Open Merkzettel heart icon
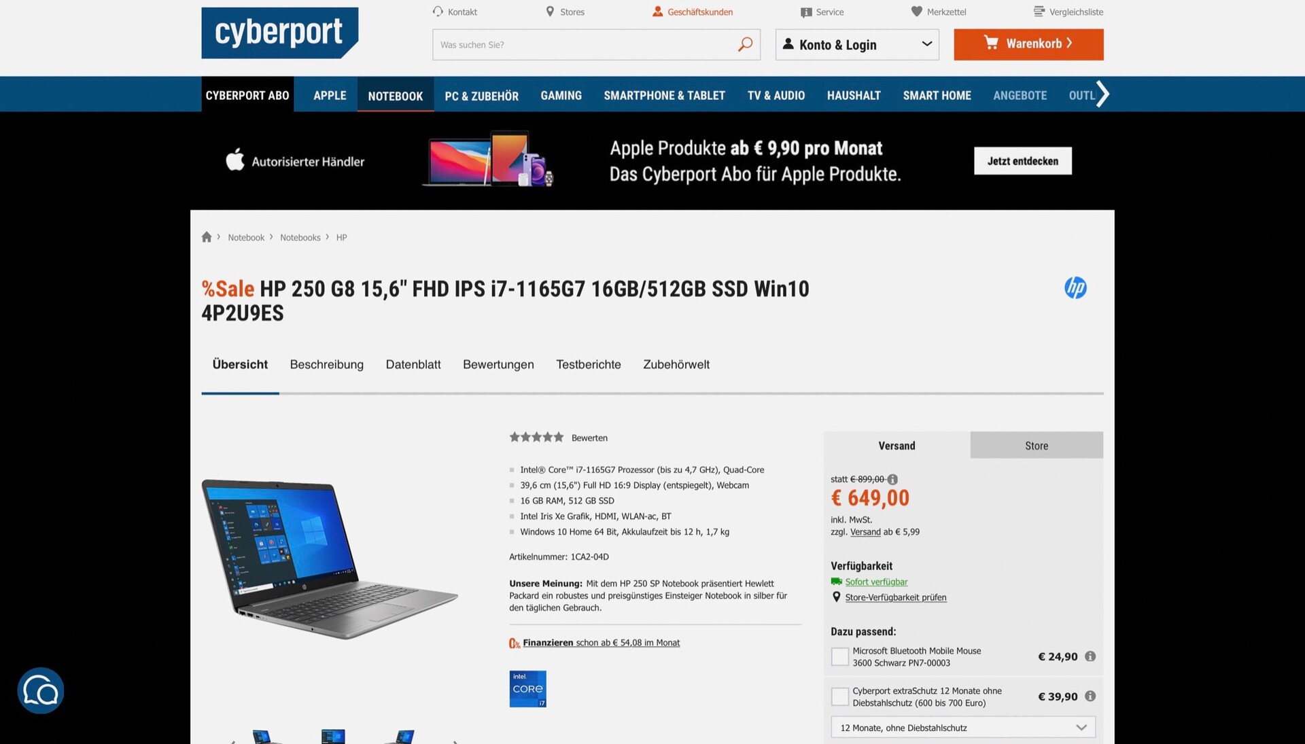Screen dimensions: 1305x744 click(916, 12)
